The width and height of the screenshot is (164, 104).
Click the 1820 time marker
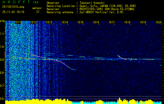159,22
